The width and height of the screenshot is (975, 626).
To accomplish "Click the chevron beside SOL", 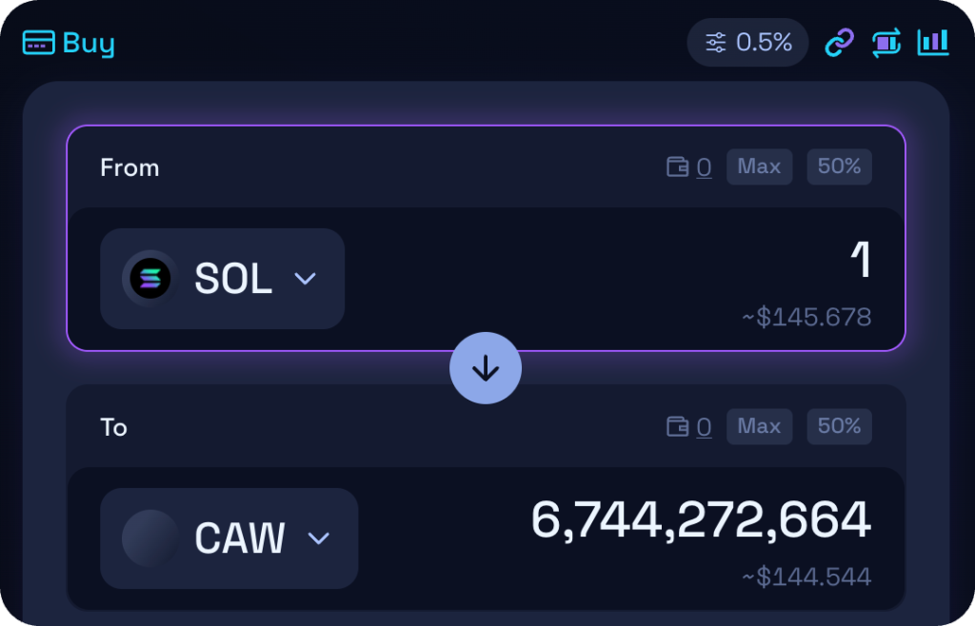I will coord(305,279).
